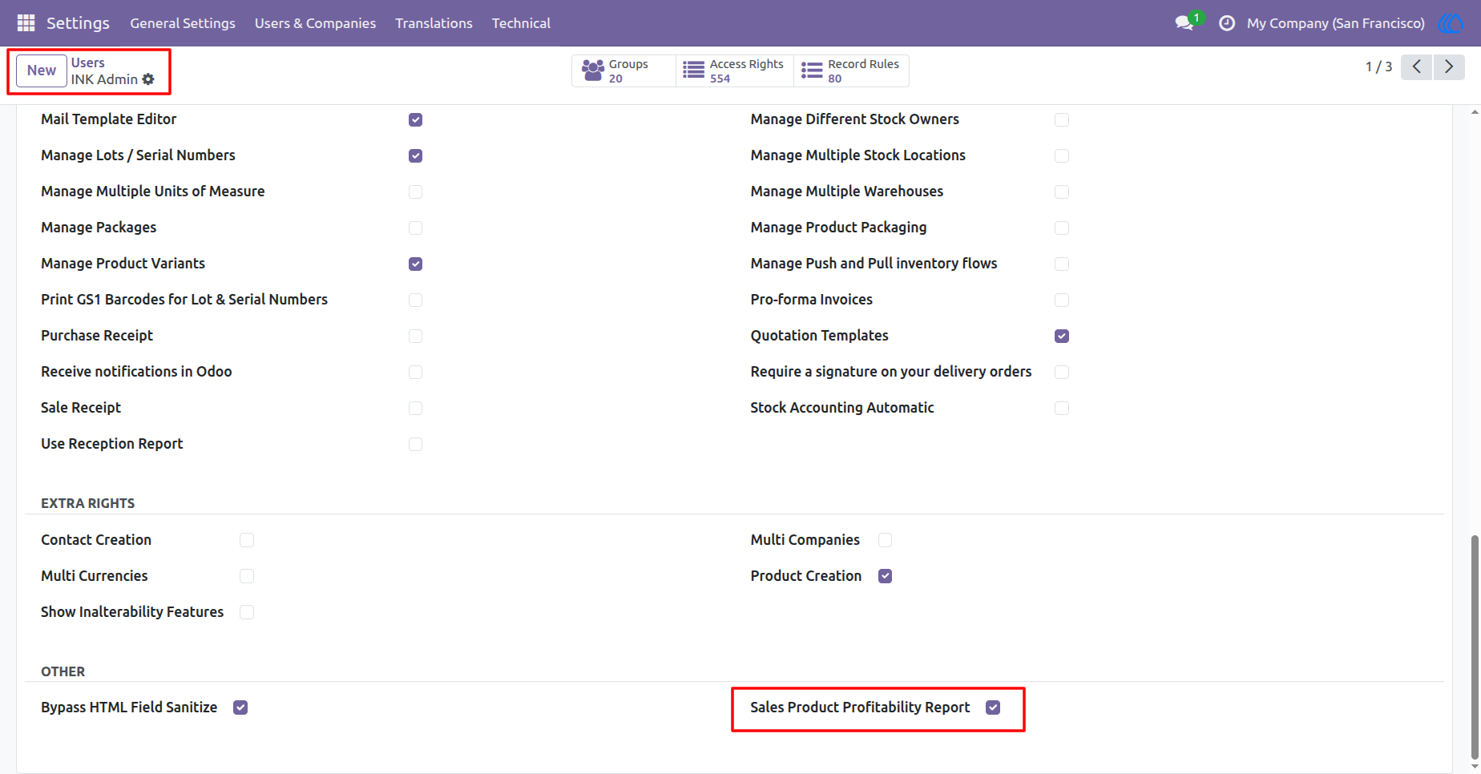Open the Translations menu
This screenshot has height=774, width=1481.
click(x=434, y=23)
